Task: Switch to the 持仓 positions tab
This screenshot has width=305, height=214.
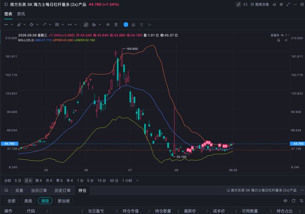Action: pyautogui.click(x=82, y=191)
